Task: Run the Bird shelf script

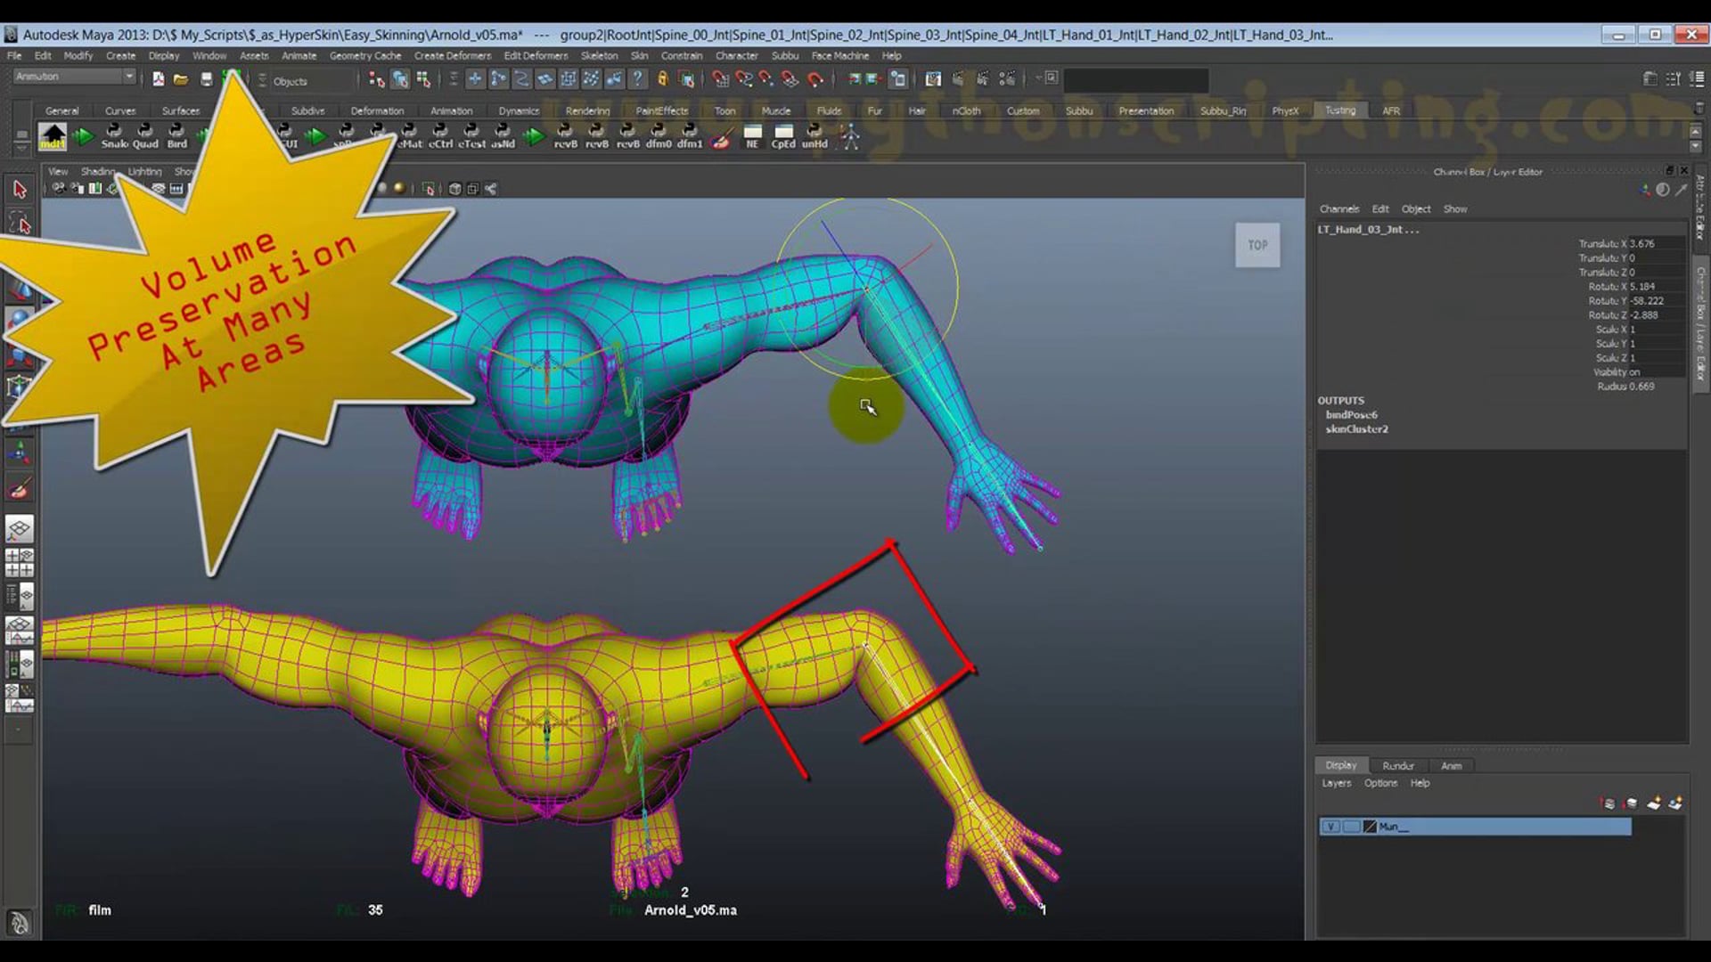Action: point(177,136)
